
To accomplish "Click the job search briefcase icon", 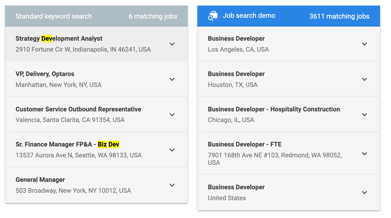I will (213, 16).
